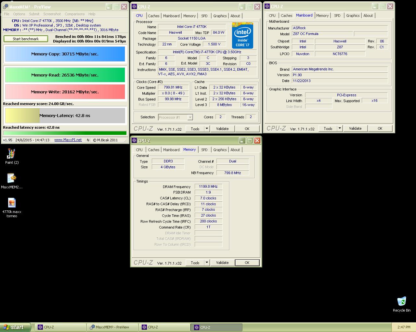The width and height of the screenshot is (416, 332).
Task: Click the green benchmark progress bar
Action: point(65,133)
